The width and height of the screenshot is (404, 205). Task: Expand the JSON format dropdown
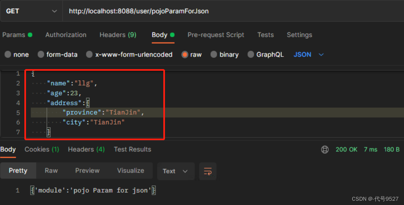tap(309, 55)
